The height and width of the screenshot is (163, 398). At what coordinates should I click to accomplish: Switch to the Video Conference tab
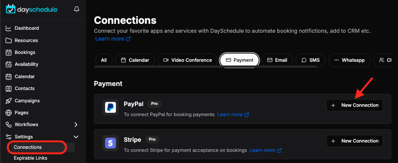[x=187, y=60]
